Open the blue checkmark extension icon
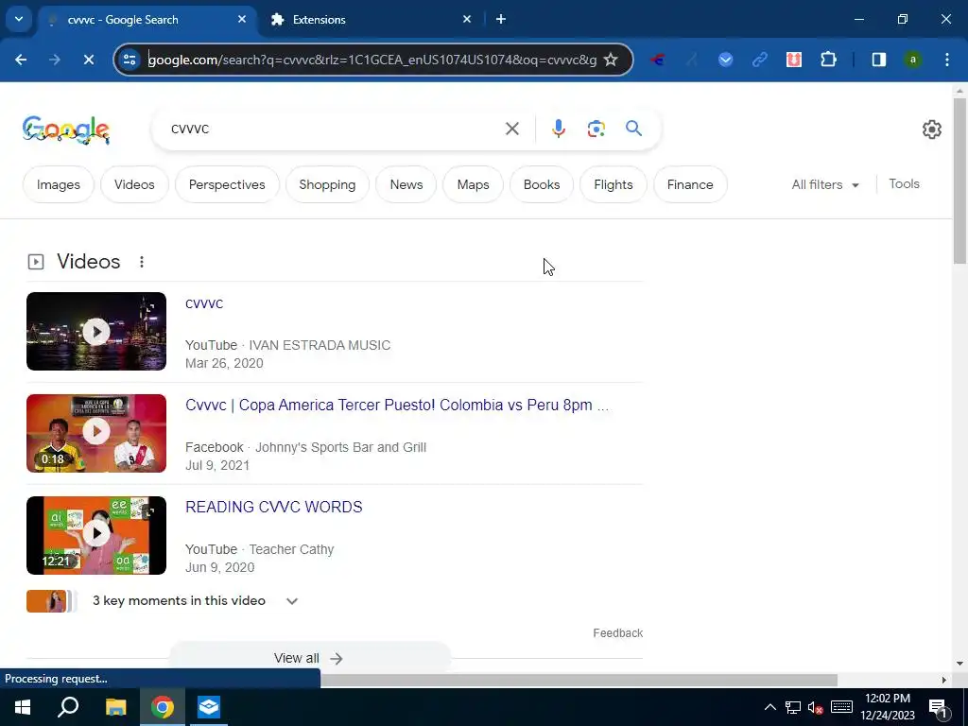Viewport: 968px width, 726px height. click(726, 60)
